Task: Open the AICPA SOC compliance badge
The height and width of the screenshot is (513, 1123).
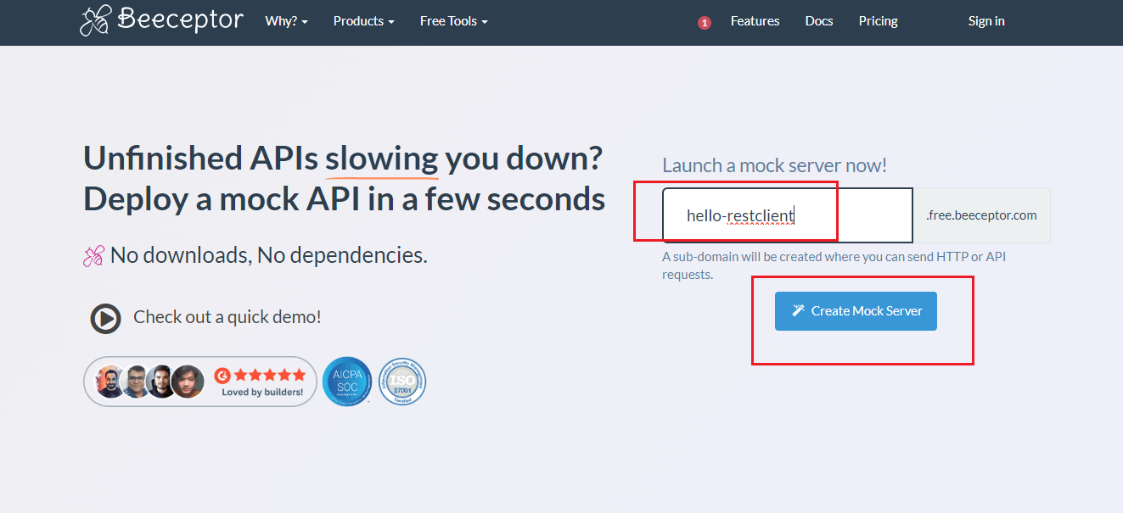Action: point(347,382)
